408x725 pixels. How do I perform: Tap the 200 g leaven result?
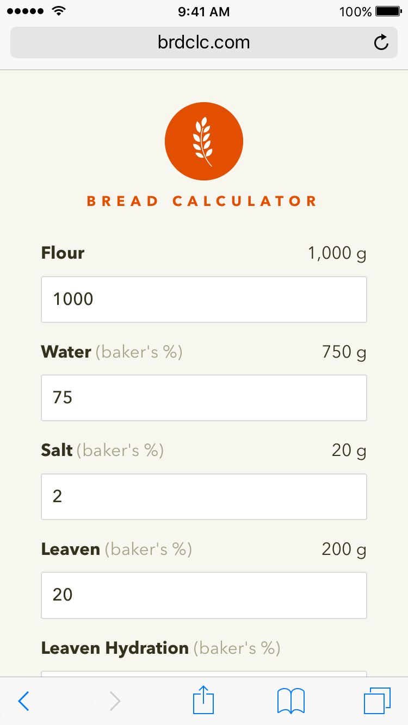click(x=344, y=549)
